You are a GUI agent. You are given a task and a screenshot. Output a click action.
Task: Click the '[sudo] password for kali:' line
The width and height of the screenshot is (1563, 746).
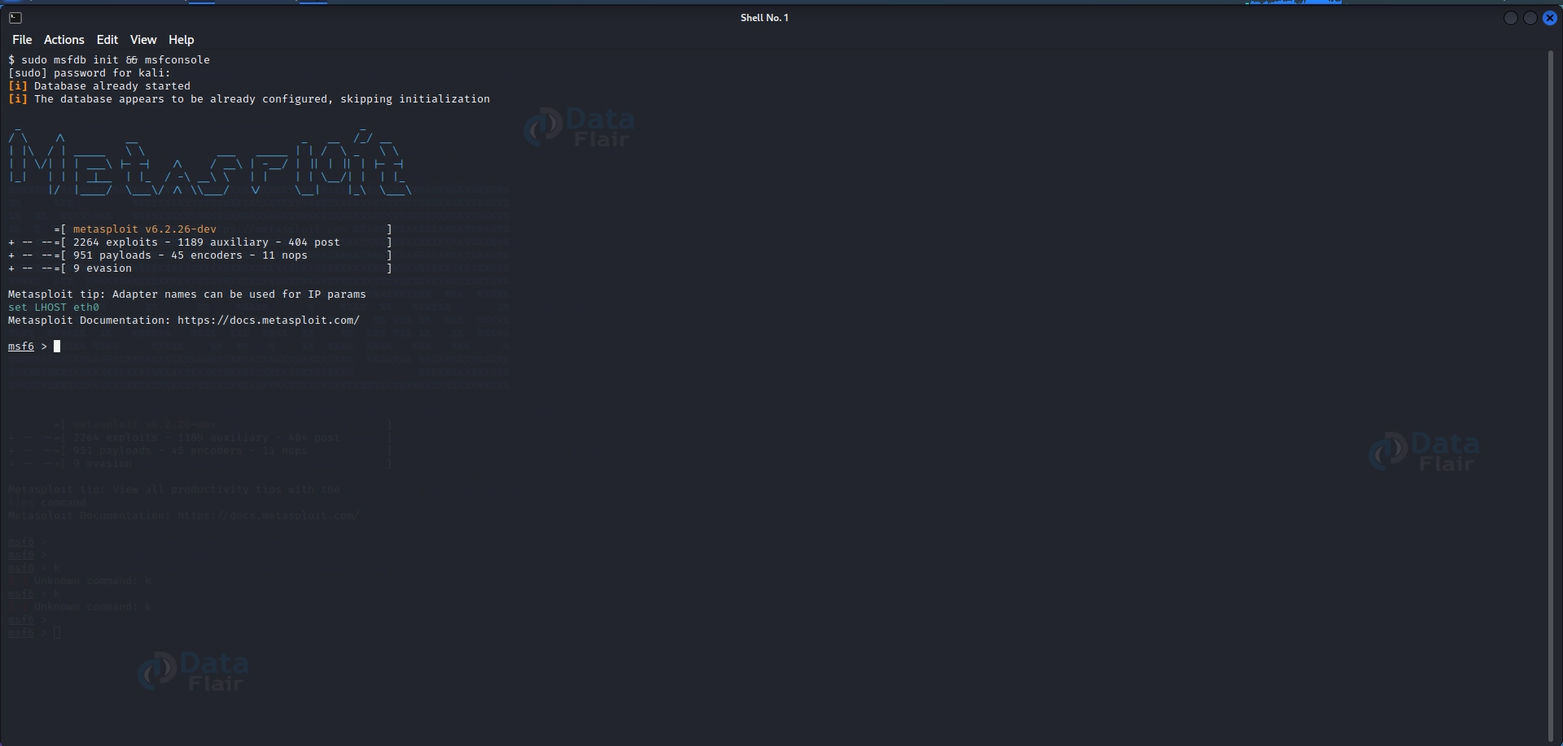90,73
